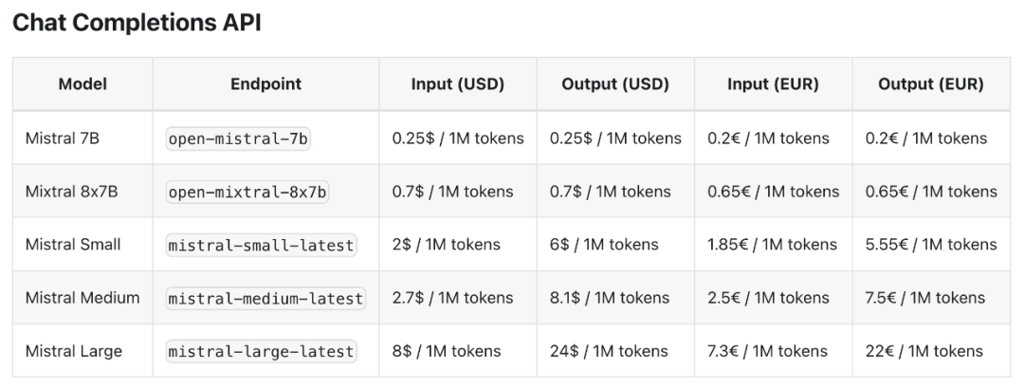Click the open-mixtral-8x7b endpoint code
Viewport: 1024px width, 388px height.
coord(247,192)
